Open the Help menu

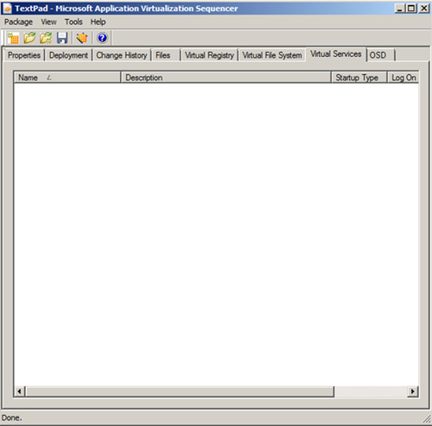click(x=98, y=22)
